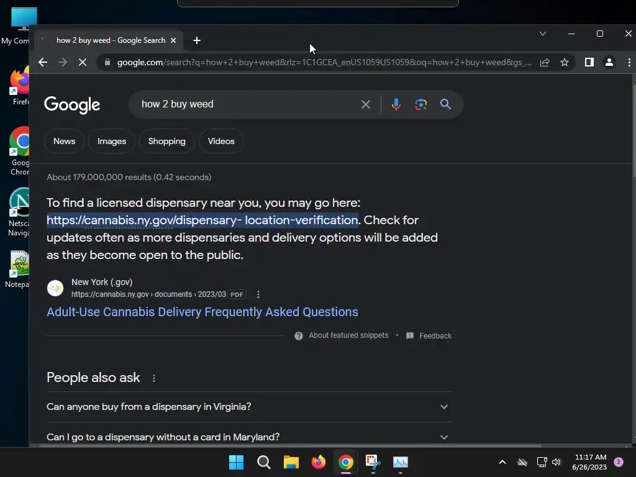
Task: Click the PDF label in the result URL
Action: pos(237,294)
